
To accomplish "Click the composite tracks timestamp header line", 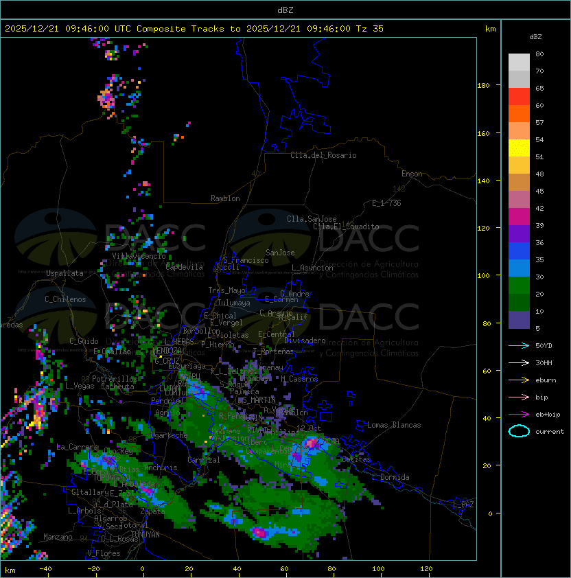I will [x=194, y=29].
